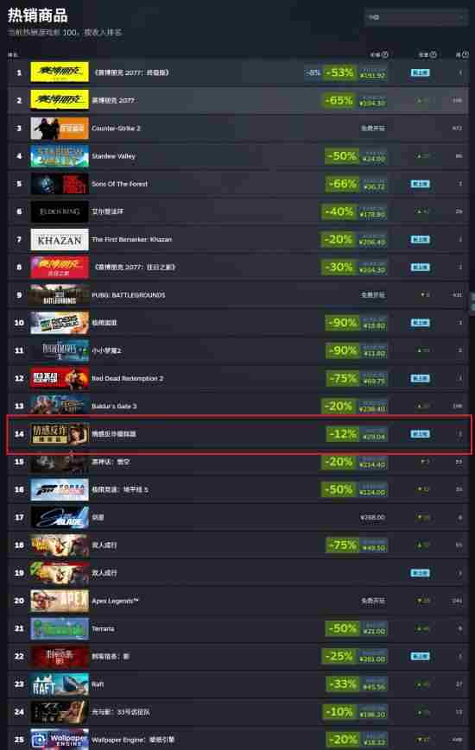
Task: Select the new-entry badge in row 14
Action: 420,434
